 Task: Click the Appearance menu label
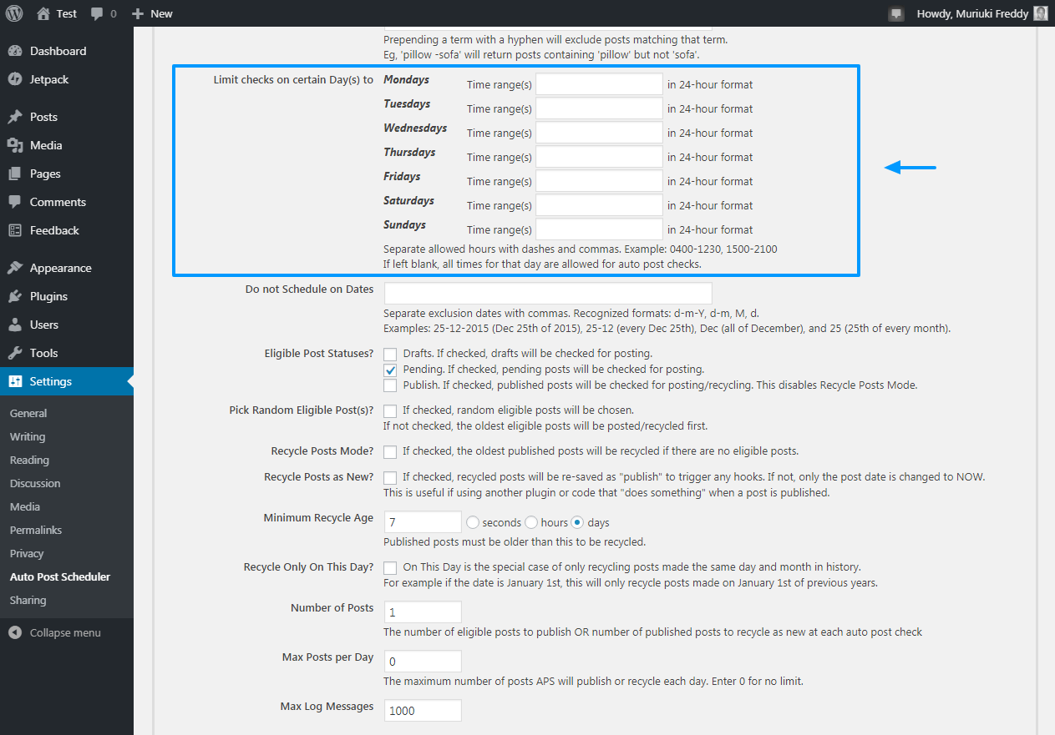(x=61, y=268)
